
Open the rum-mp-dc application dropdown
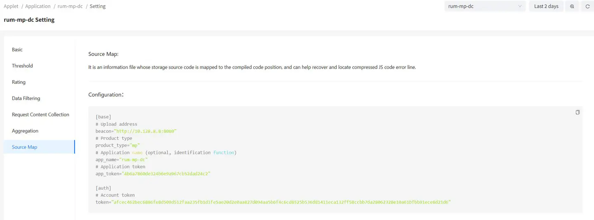(485, 7)
